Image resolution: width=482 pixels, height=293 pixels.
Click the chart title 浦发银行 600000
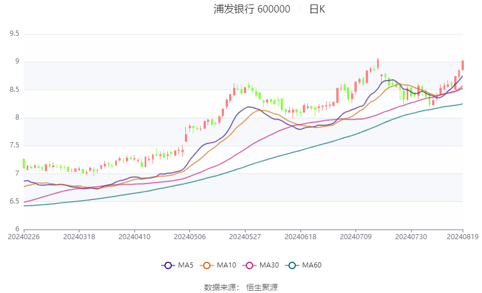(252, 9)
